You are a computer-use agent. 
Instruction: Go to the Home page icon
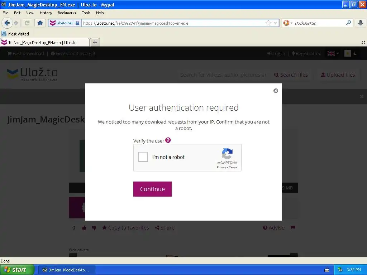[x=40, y=23]
